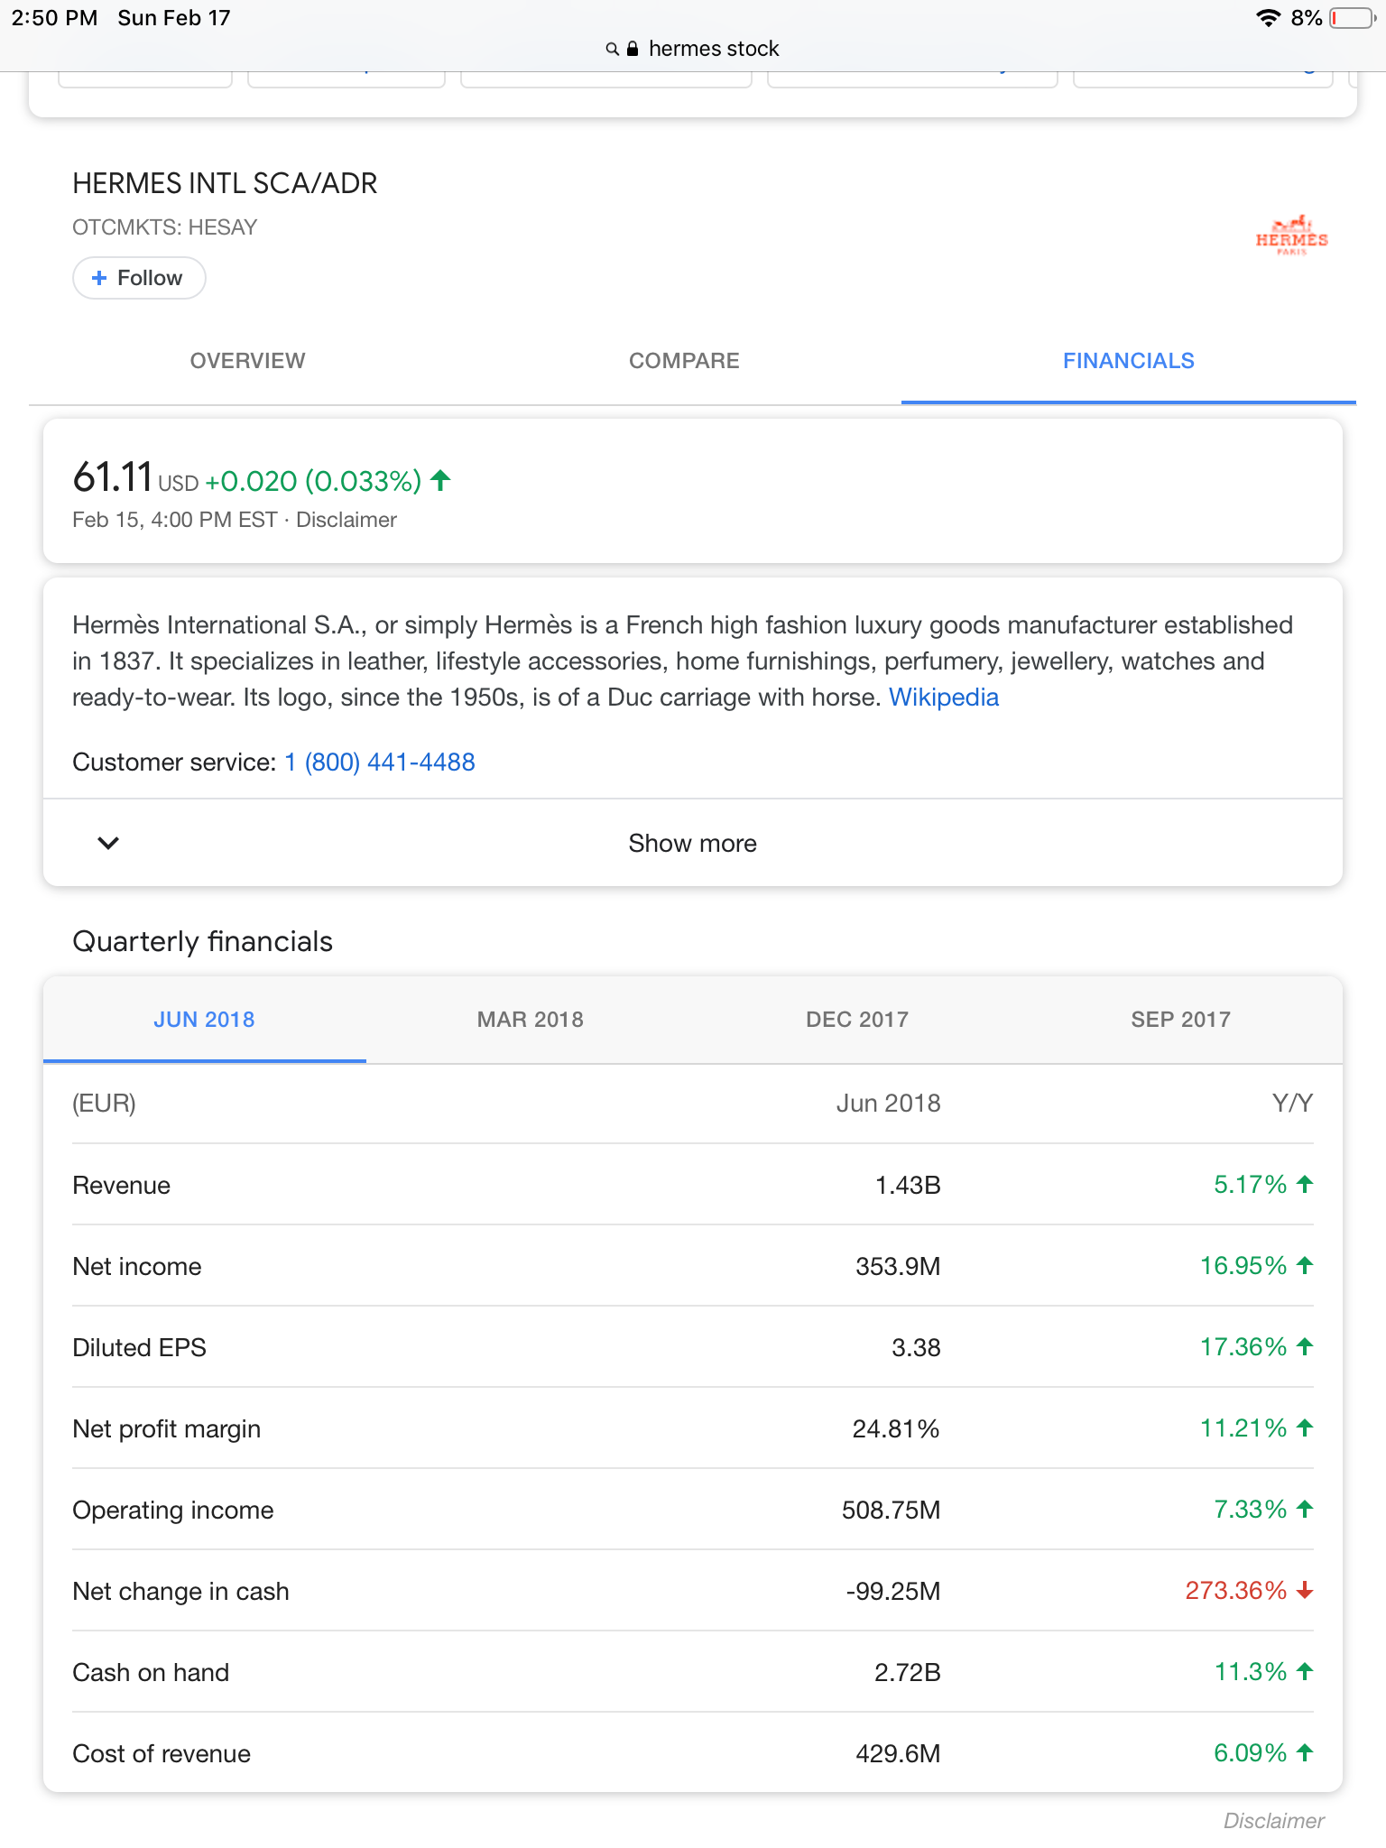This screenshot has height=1848, width=1386.
Task: Open the Compare tab
Action: click(684, 361)
